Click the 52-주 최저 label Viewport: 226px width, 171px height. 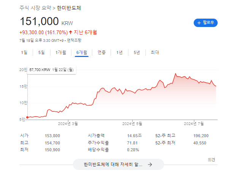point(165,143)
